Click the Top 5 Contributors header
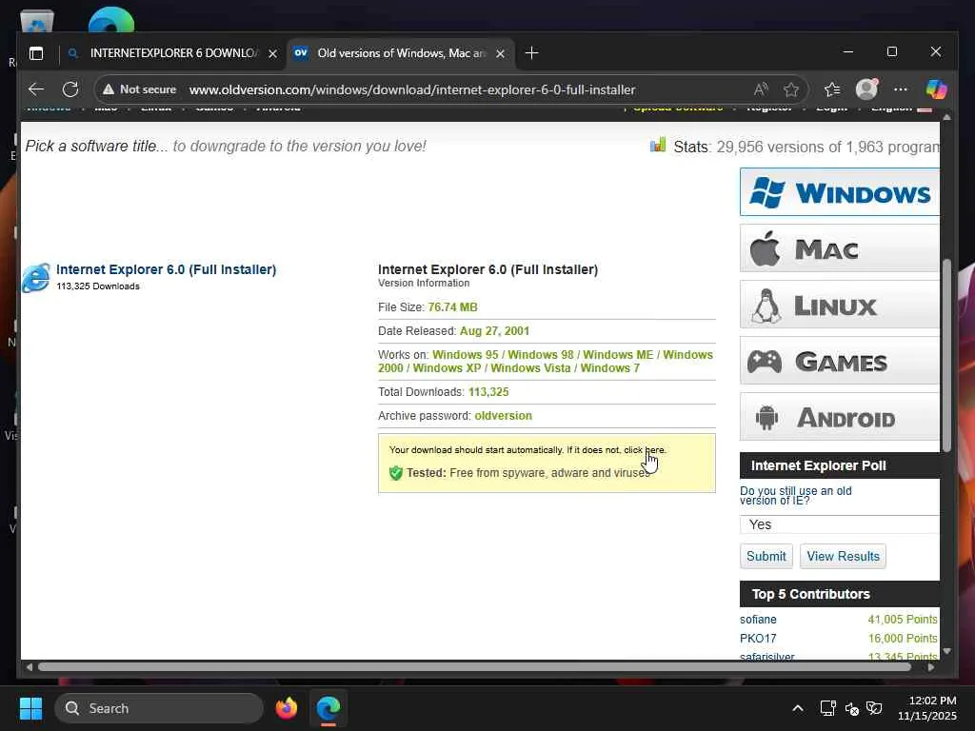975x731 pixels. pyautogui.click(x=840, y=594)
